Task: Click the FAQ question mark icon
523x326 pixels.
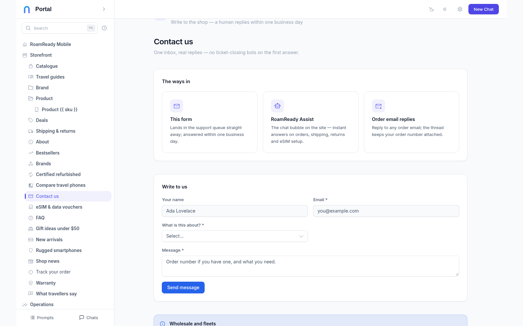Action: click(x=31, y=218)
